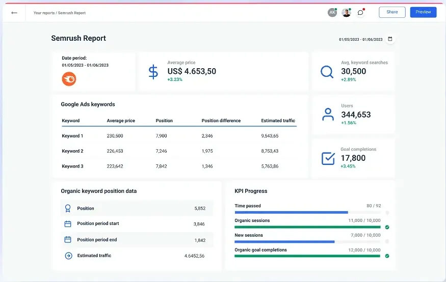Click the Estimated traffic column header
Image resolution: width=446 pixels, height=282 pixels.
278,121
